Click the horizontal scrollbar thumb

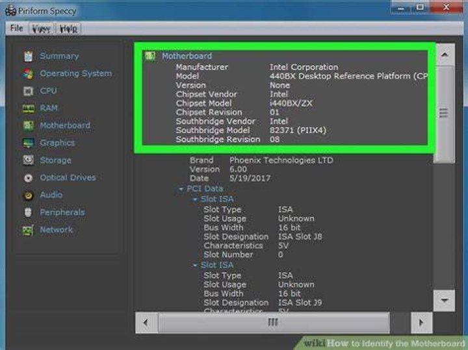coord(274,322)
